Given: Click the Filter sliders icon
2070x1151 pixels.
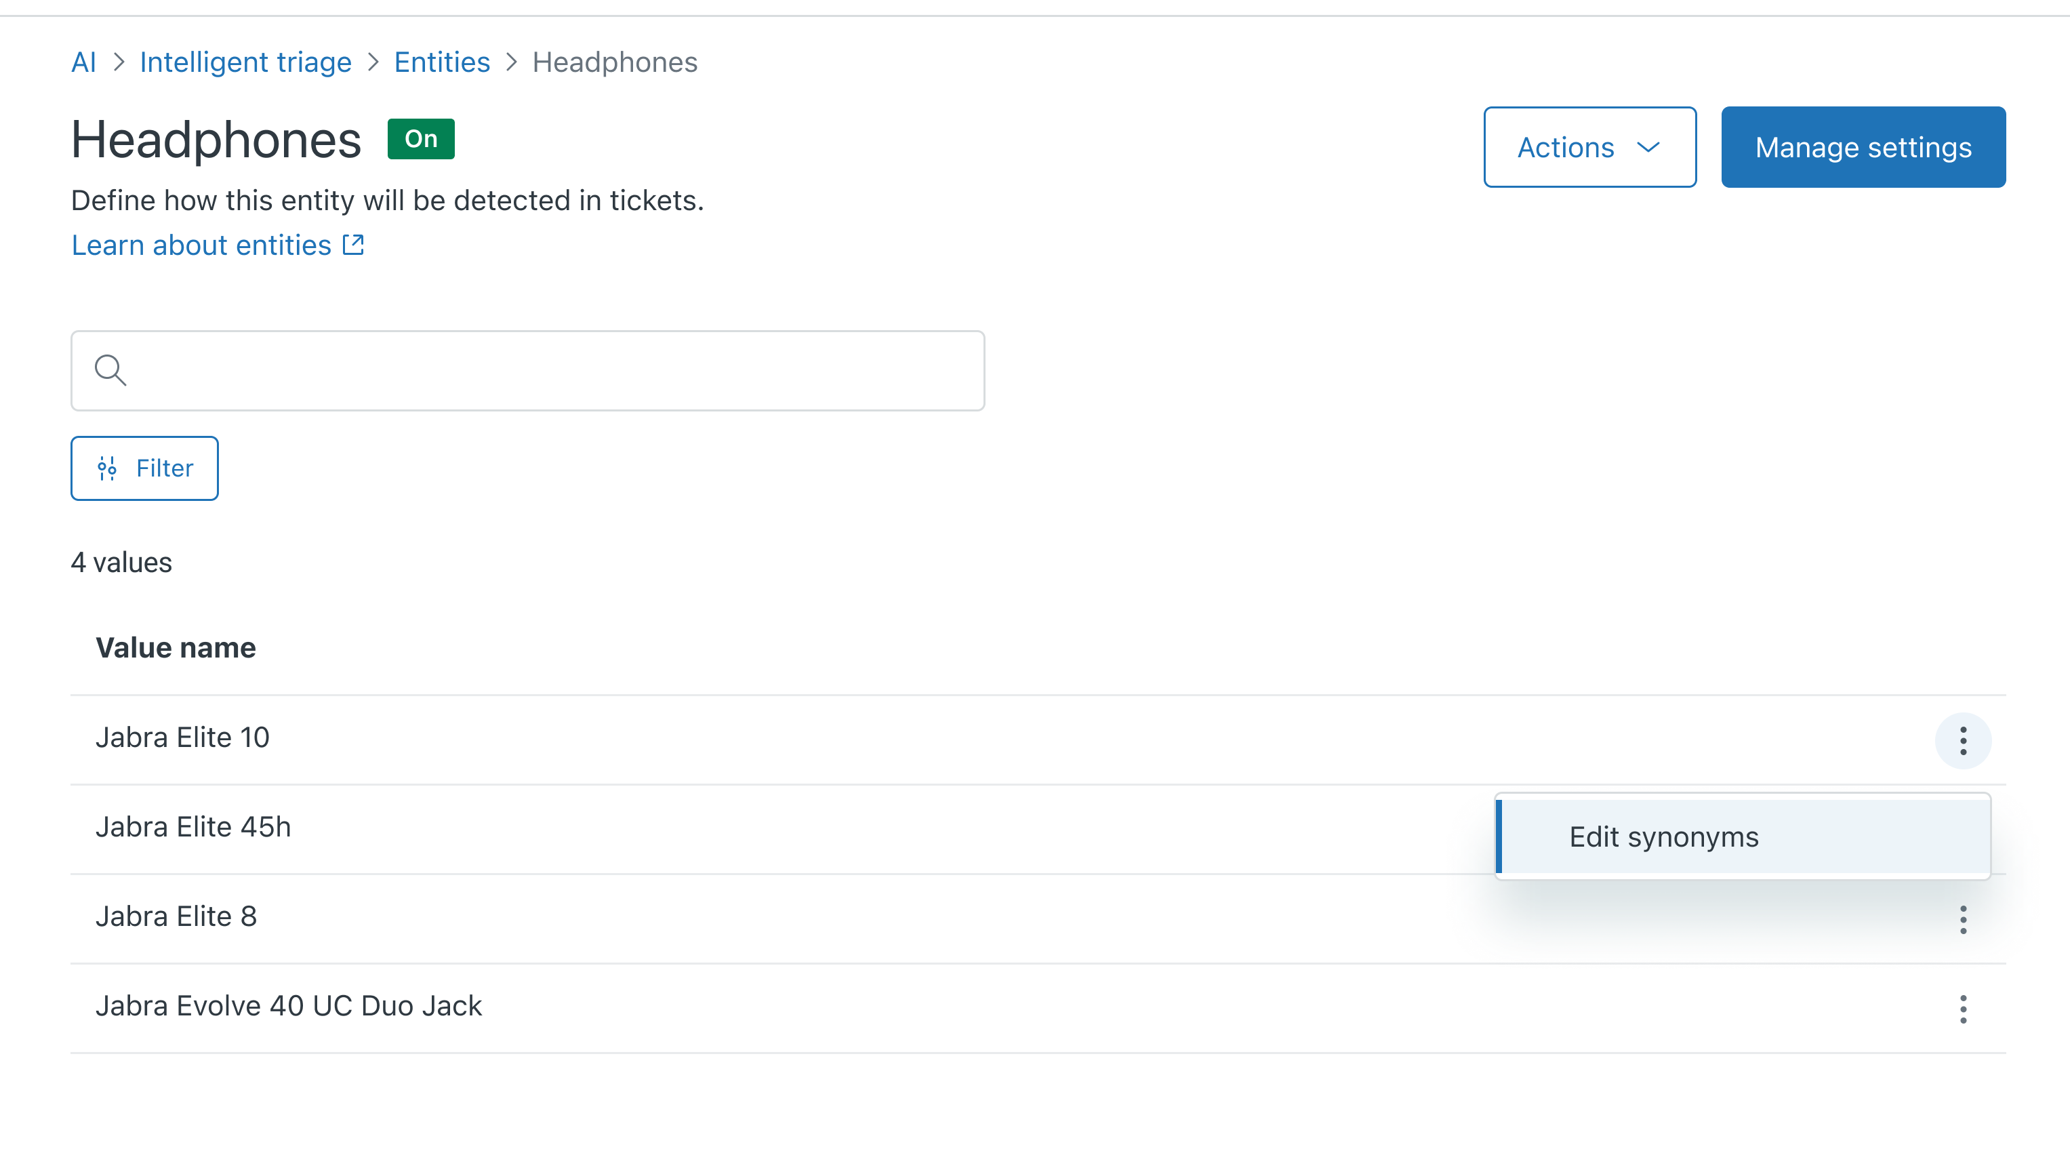Looking at the screenshot, I should tap(107, 468).
